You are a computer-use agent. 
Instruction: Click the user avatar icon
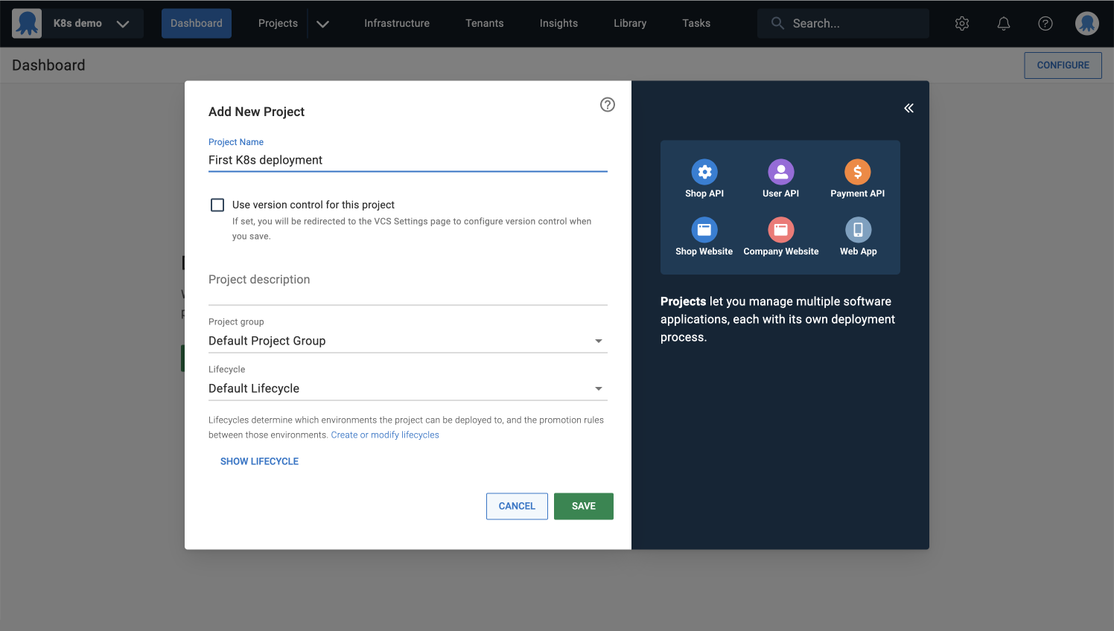pyautogui.click(x=1086, y=23)
